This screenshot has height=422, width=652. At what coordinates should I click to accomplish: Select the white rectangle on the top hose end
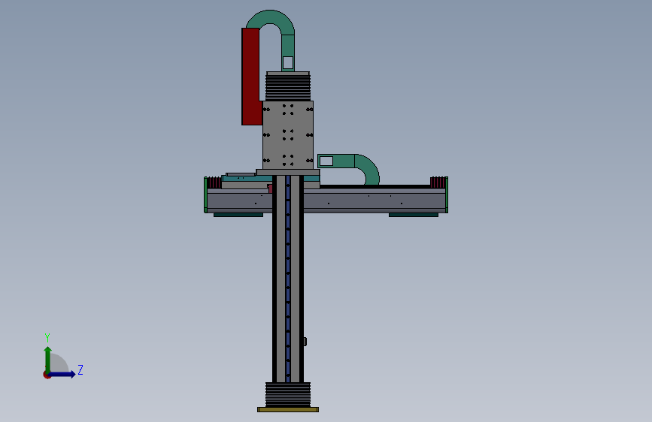288,63
